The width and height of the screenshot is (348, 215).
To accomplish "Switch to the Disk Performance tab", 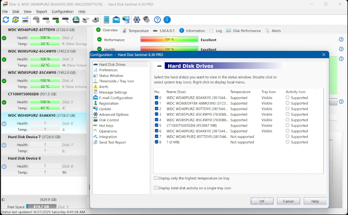I will coord(244,31).
